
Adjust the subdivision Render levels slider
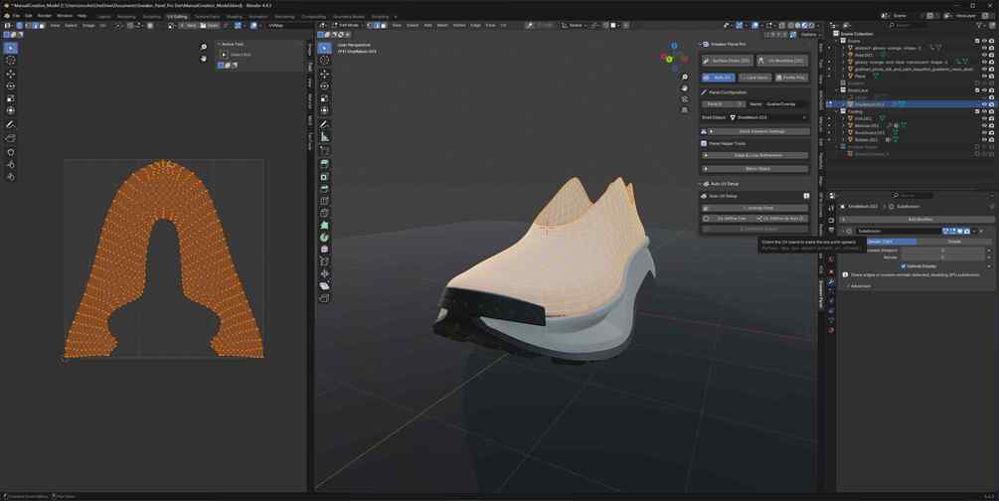coord(945,257)
